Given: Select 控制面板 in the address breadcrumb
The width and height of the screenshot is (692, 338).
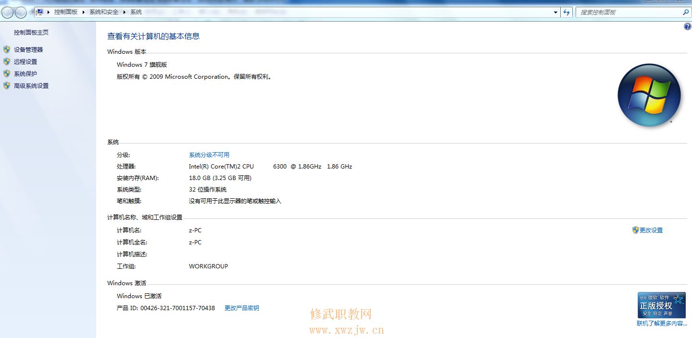Looking at the screenshot, I should [66, 12].
